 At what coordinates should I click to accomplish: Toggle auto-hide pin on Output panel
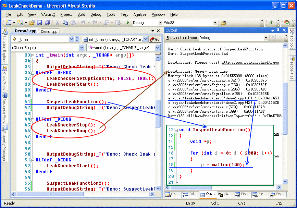tap(278, 30)
